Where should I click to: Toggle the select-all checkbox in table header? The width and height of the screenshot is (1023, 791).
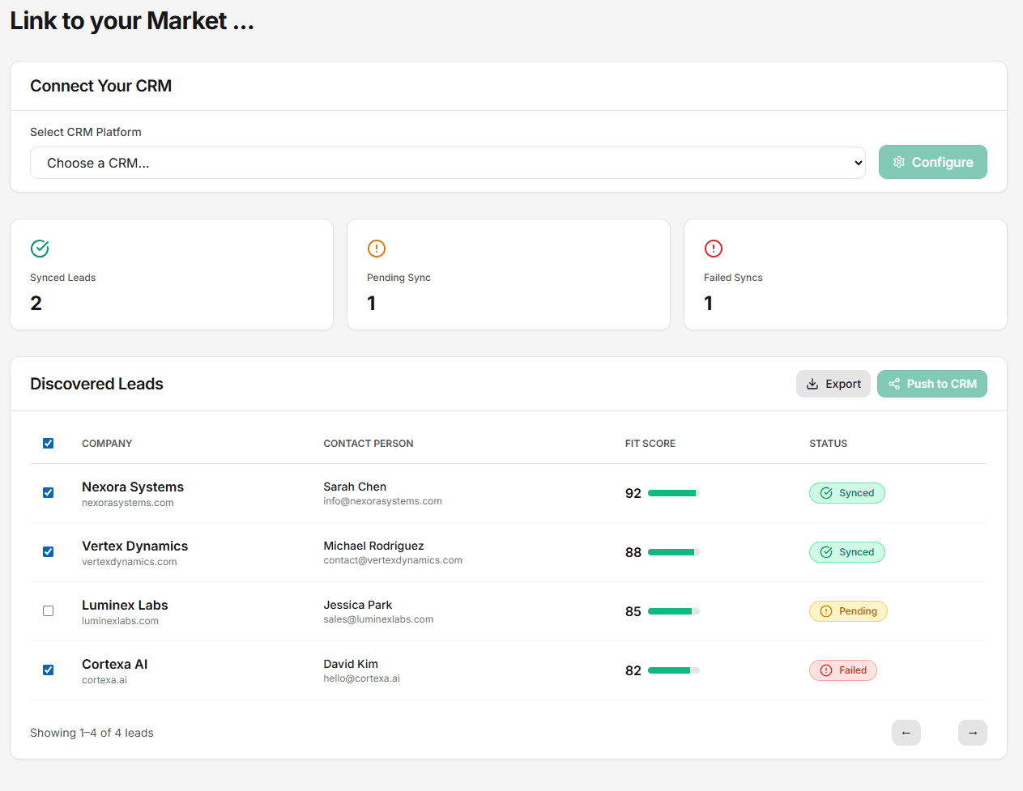(x=49, y=443)
